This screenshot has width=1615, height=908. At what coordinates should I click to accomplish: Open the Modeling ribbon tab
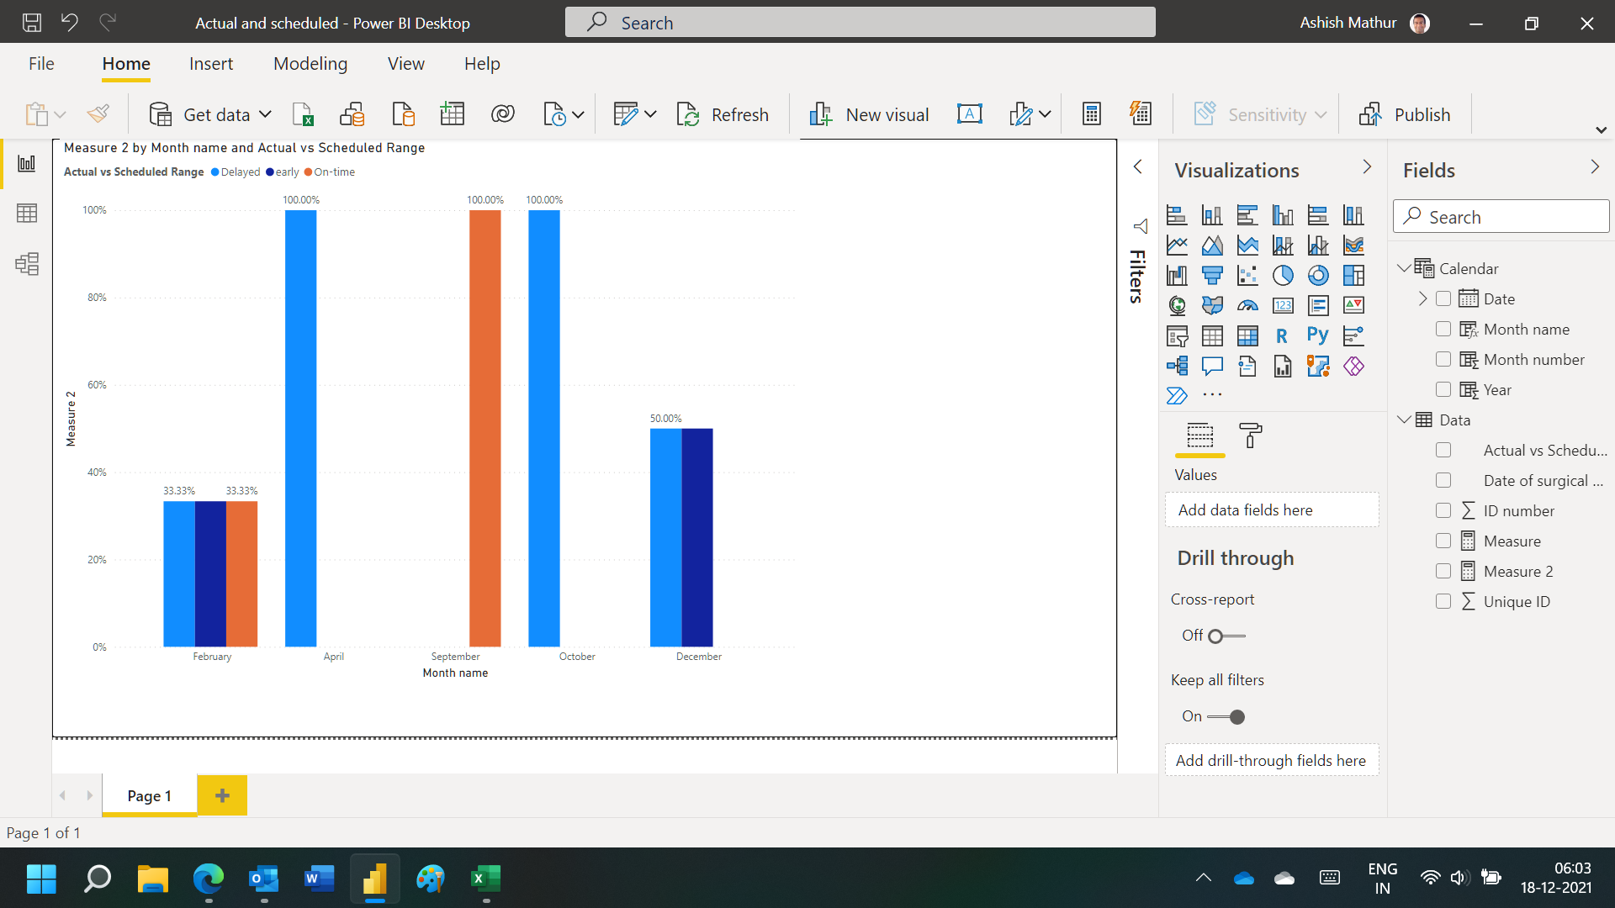pyautogui.click(x=310, y=64)
